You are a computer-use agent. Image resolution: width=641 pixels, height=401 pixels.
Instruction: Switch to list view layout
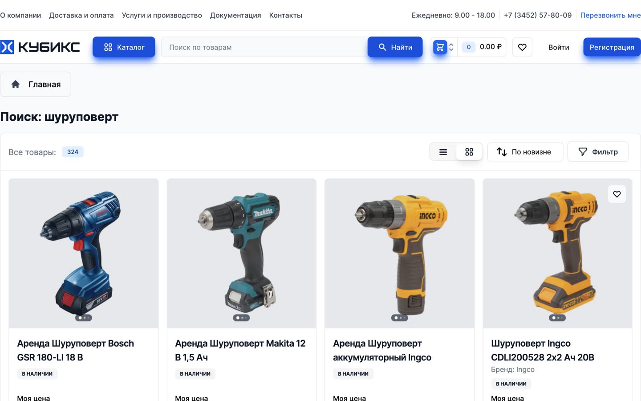(x=443, y=152)
